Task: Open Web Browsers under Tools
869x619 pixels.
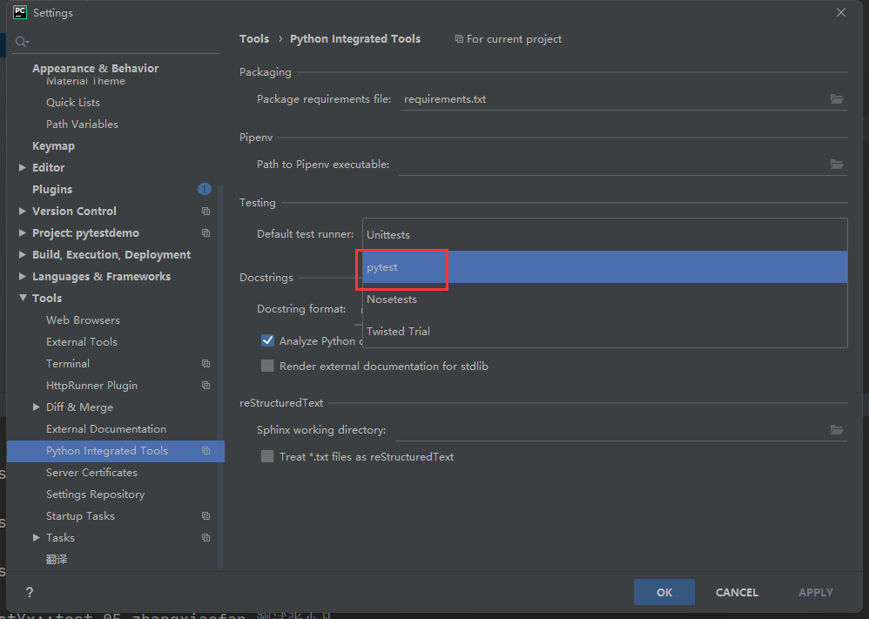Action: coord(83,320)
